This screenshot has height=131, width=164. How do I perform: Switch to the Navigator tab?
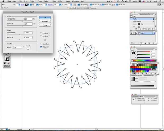(x=135, y=97)
